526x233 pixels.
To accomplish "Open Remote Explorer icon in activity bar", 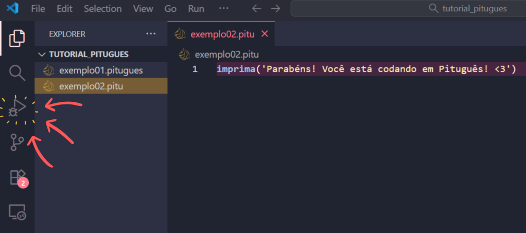I will pos(17,212).
